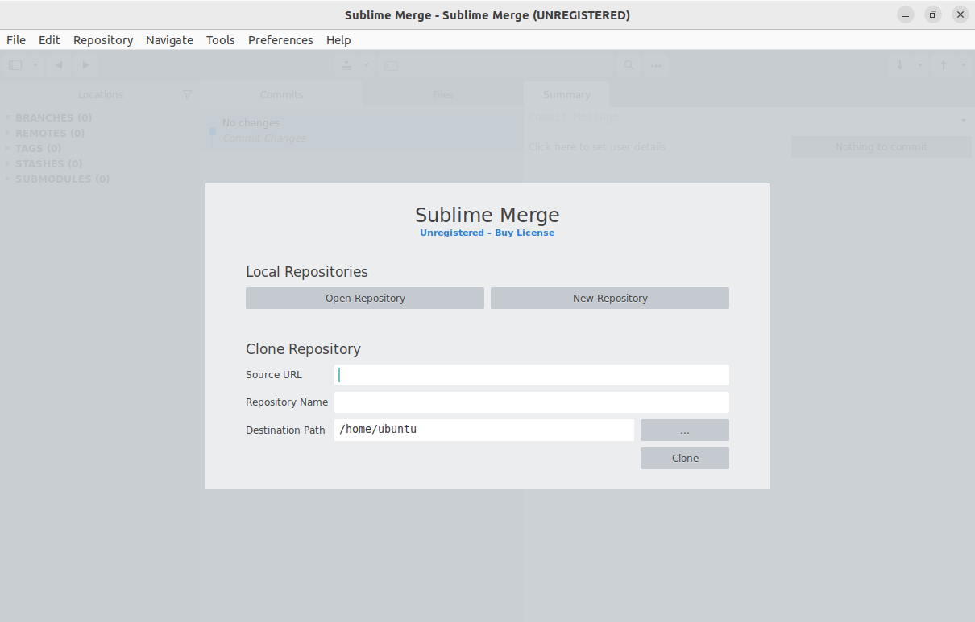Open the side bar layout dropdown arrow
The height and width of the screenshot is (622, 975).
[x=35, y=65]
